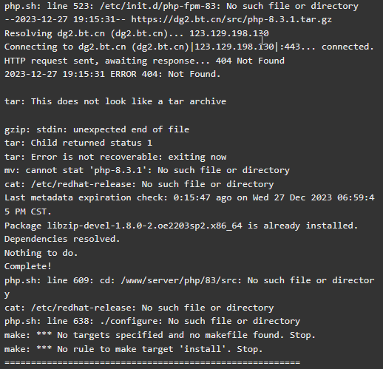Click the /www/server/php/83/src path
This screenshot has height=369, width=383.
pyautogui.click(x=179, y=280)
